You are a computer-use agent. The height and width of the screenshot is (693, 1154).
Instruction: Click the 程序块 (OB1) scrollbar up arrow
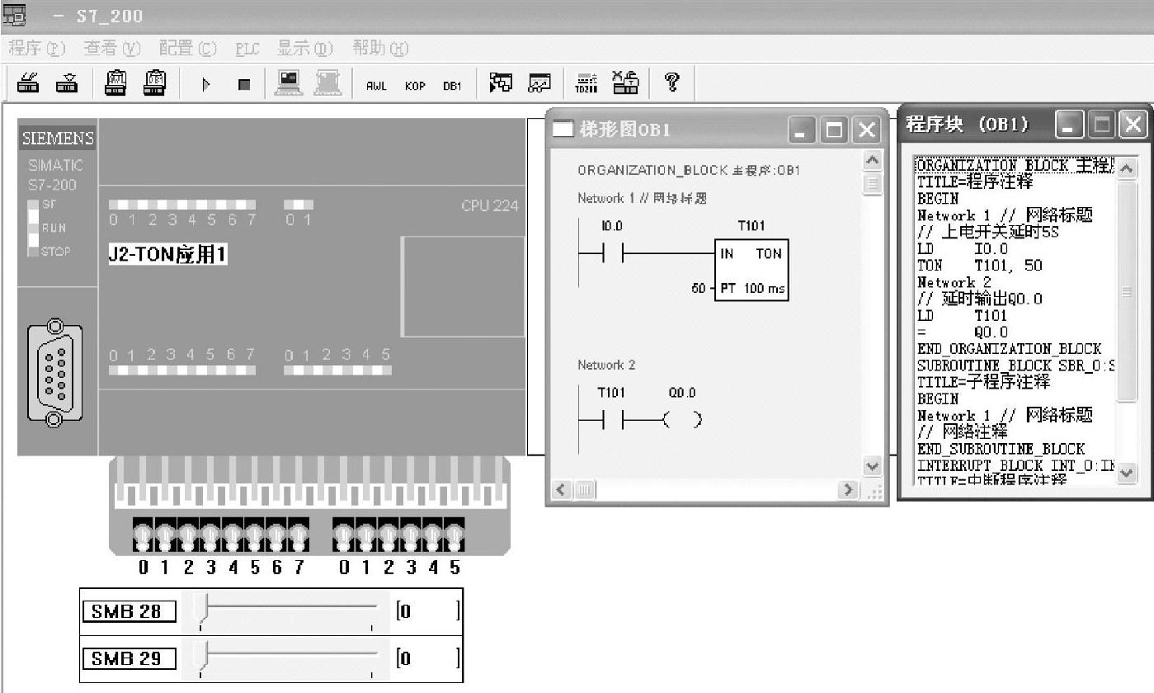[x=1126, y=168]
